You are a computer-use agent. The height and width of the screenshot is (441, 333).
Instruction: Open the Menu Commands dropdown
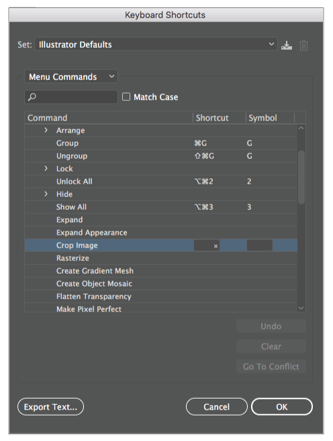pos(71,77)
